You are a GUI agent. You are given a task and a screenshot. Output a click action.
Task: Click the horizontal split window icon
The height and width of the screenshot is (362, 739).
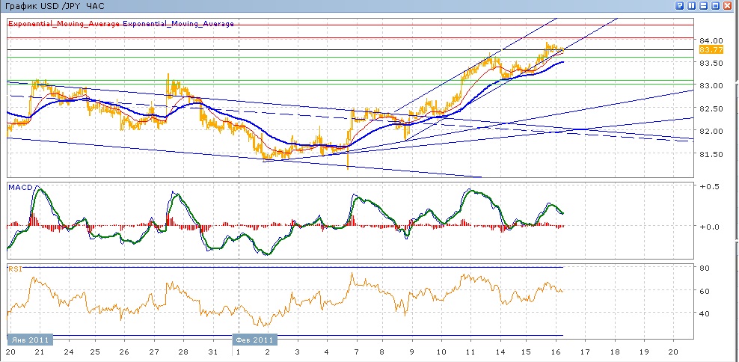[703, 5]
